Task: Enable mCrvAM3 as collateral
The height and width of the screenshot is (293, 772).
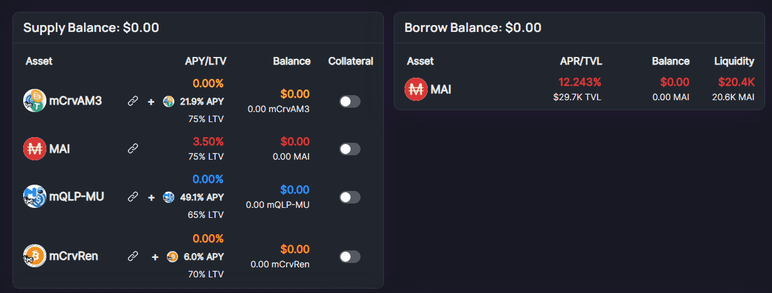Action: pos(350,101)
